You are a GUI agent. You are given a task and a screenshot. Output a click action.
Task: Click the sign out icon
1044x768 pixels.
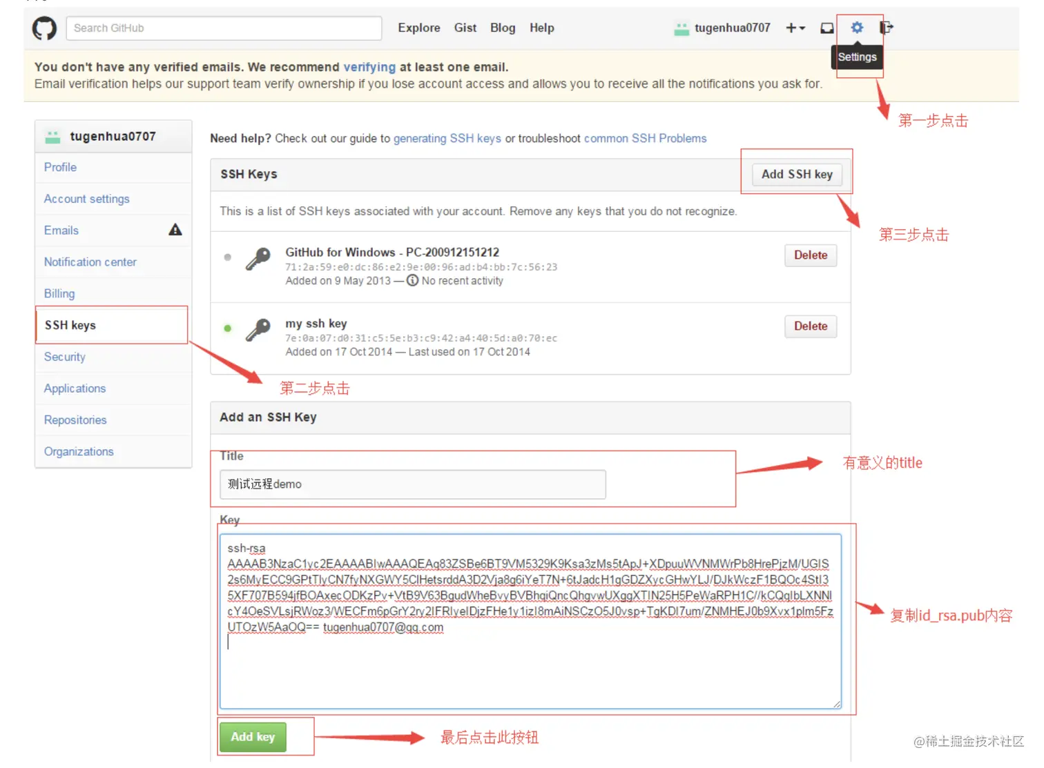click(887, 28)
